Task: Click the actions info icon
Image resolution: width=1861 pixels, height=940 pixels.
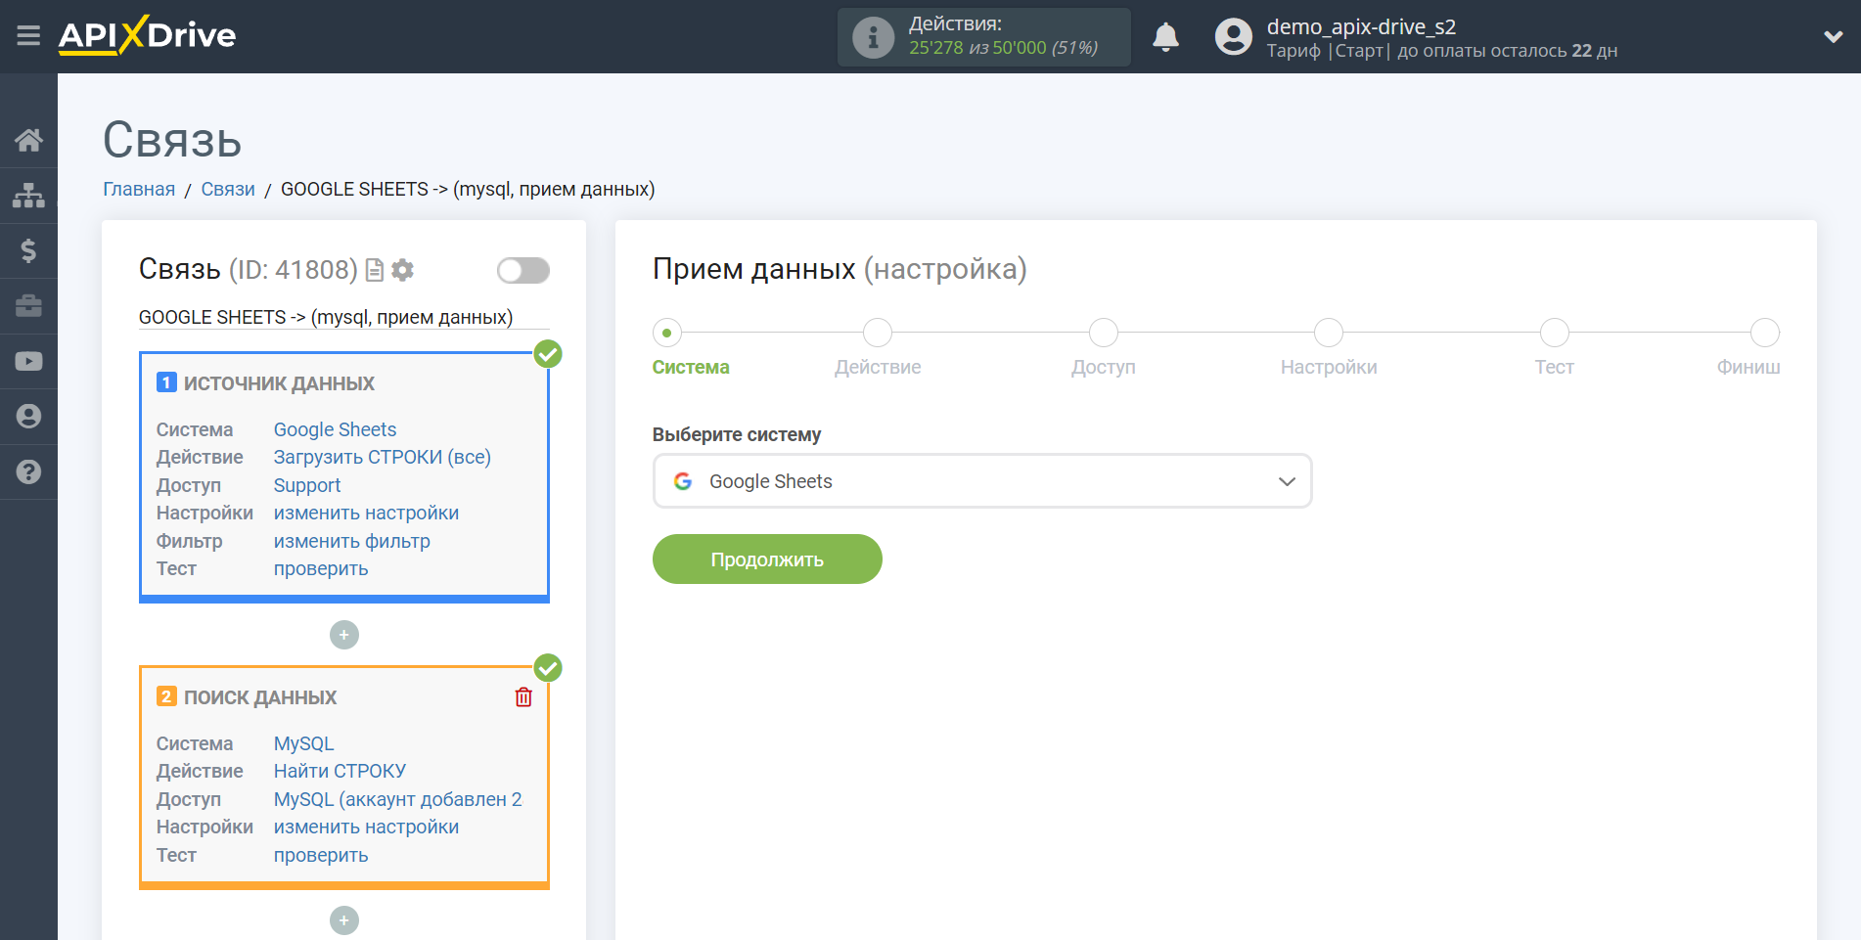Action: tap(873, 37)
